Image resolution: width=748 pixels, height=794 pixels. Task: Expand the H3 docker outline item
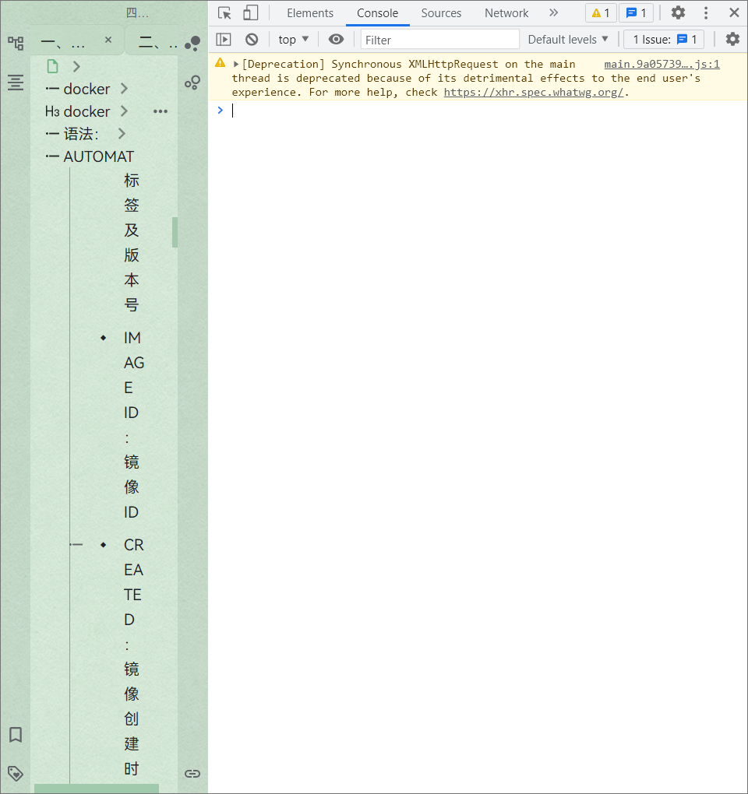click(x=124, y=111)
